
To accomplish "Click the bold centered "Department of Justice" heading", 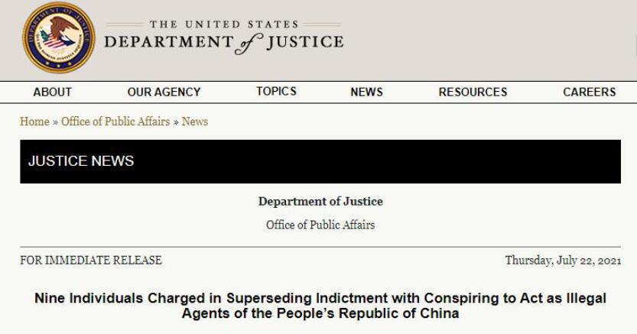I will (320, 202).
